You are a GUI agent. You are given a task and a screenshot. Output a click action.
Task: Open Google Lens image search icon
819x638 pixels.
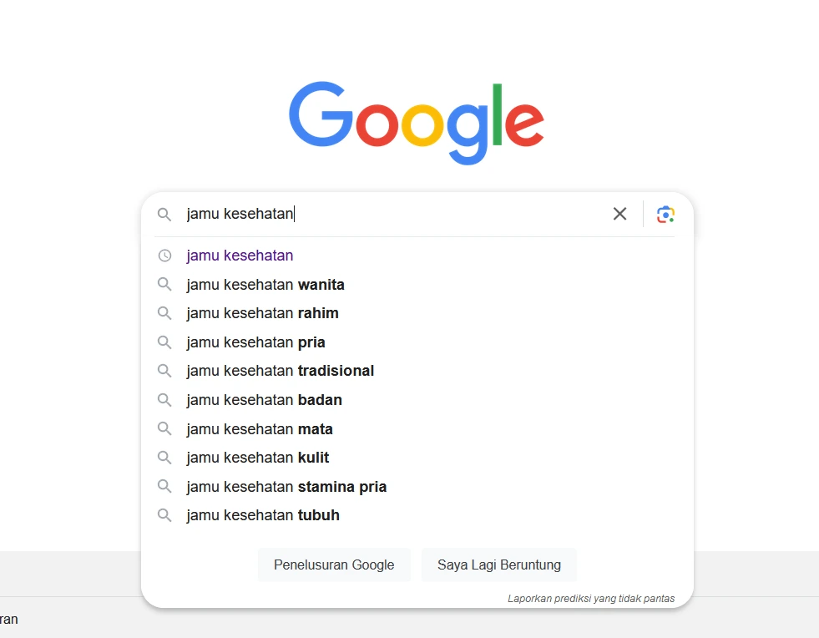click(x=665, y=215)
